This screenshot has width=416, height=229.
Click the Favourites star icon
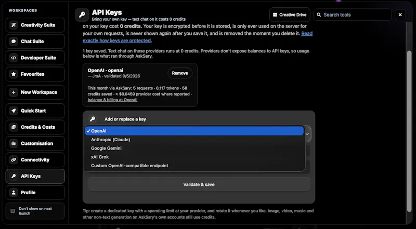tap(14, 74)
